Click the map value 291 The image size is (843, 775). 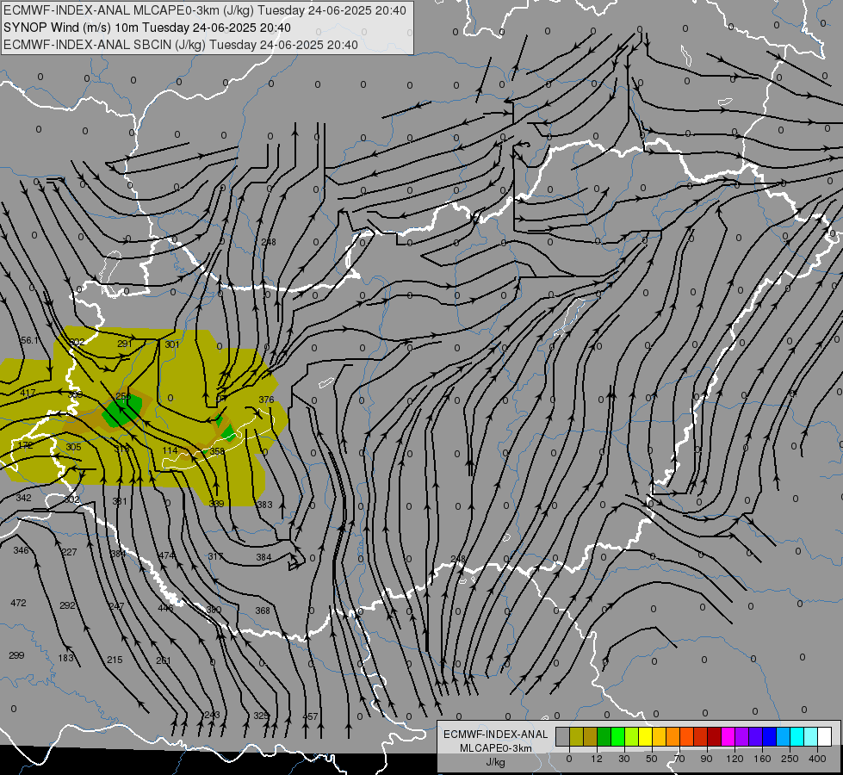coord(125,344)
